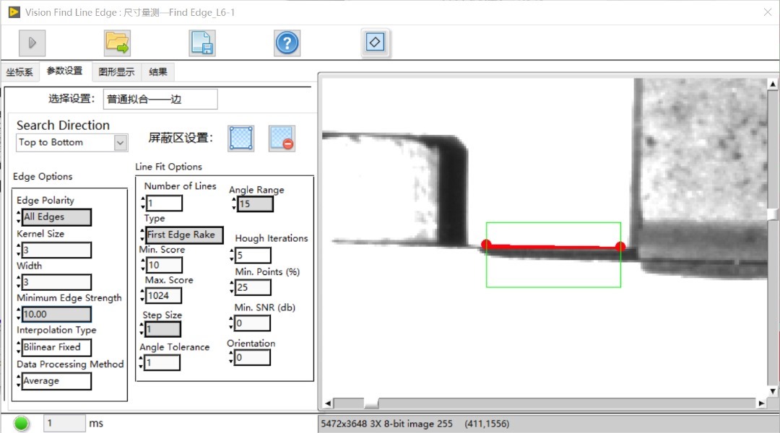Click the diamond toolbar button
This screenshot has height=433, width=780.
click(x=375, y=43)
